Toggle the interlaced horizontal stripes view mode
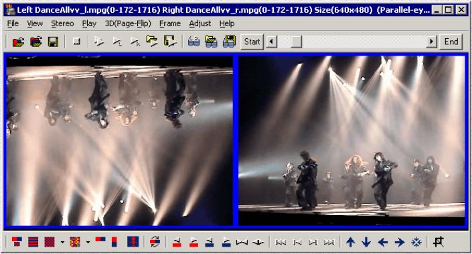The height and width of the screenshot is (254, 472). point(33,242)
